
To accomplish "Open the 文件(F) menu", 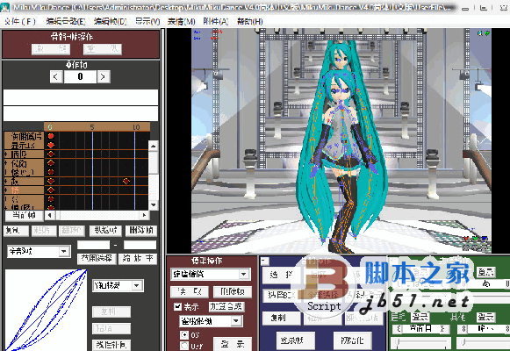I will tap(20, 22).
